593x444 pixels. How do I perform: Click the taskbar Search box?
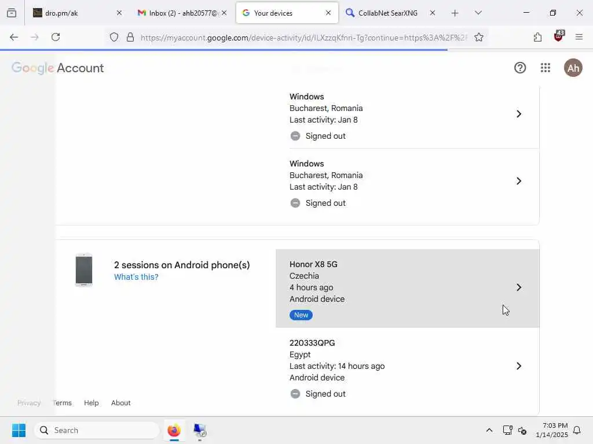(x=97, y=430)
